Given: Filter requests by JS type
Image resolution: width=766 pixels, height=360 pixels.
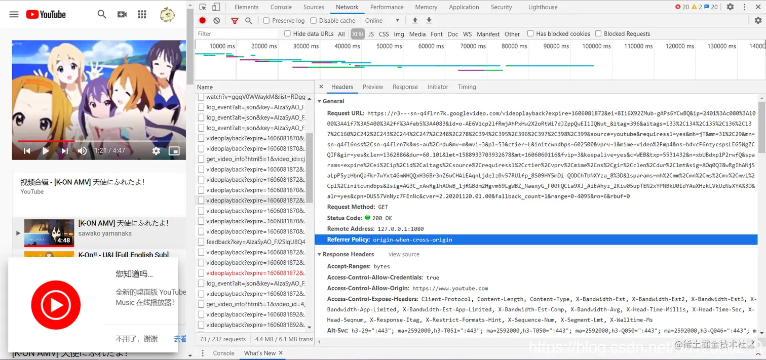Looking at the screenshot, I should point(371,34).
